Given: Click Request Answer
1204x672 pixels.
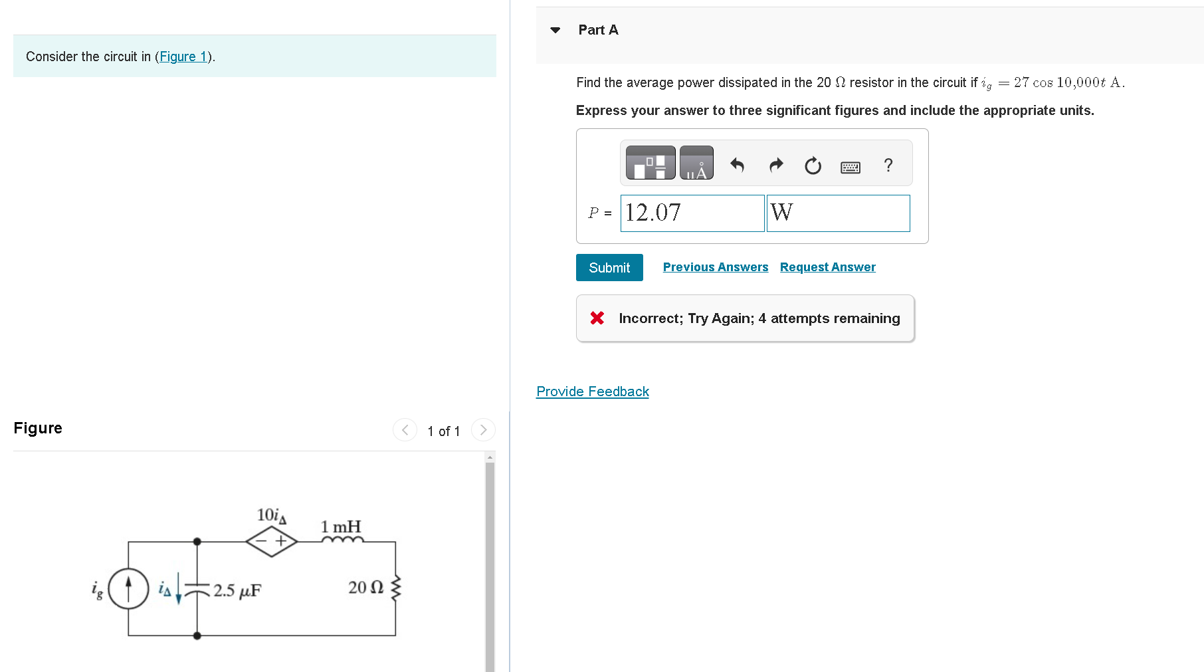Looking at the screenshot, I should coord(827,267).
